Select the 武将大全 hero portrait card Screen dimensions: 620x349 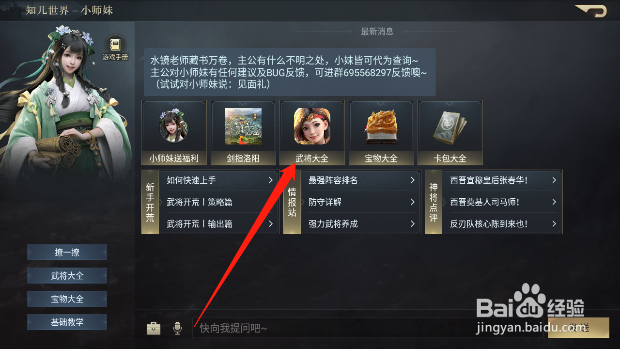point(312,132)
